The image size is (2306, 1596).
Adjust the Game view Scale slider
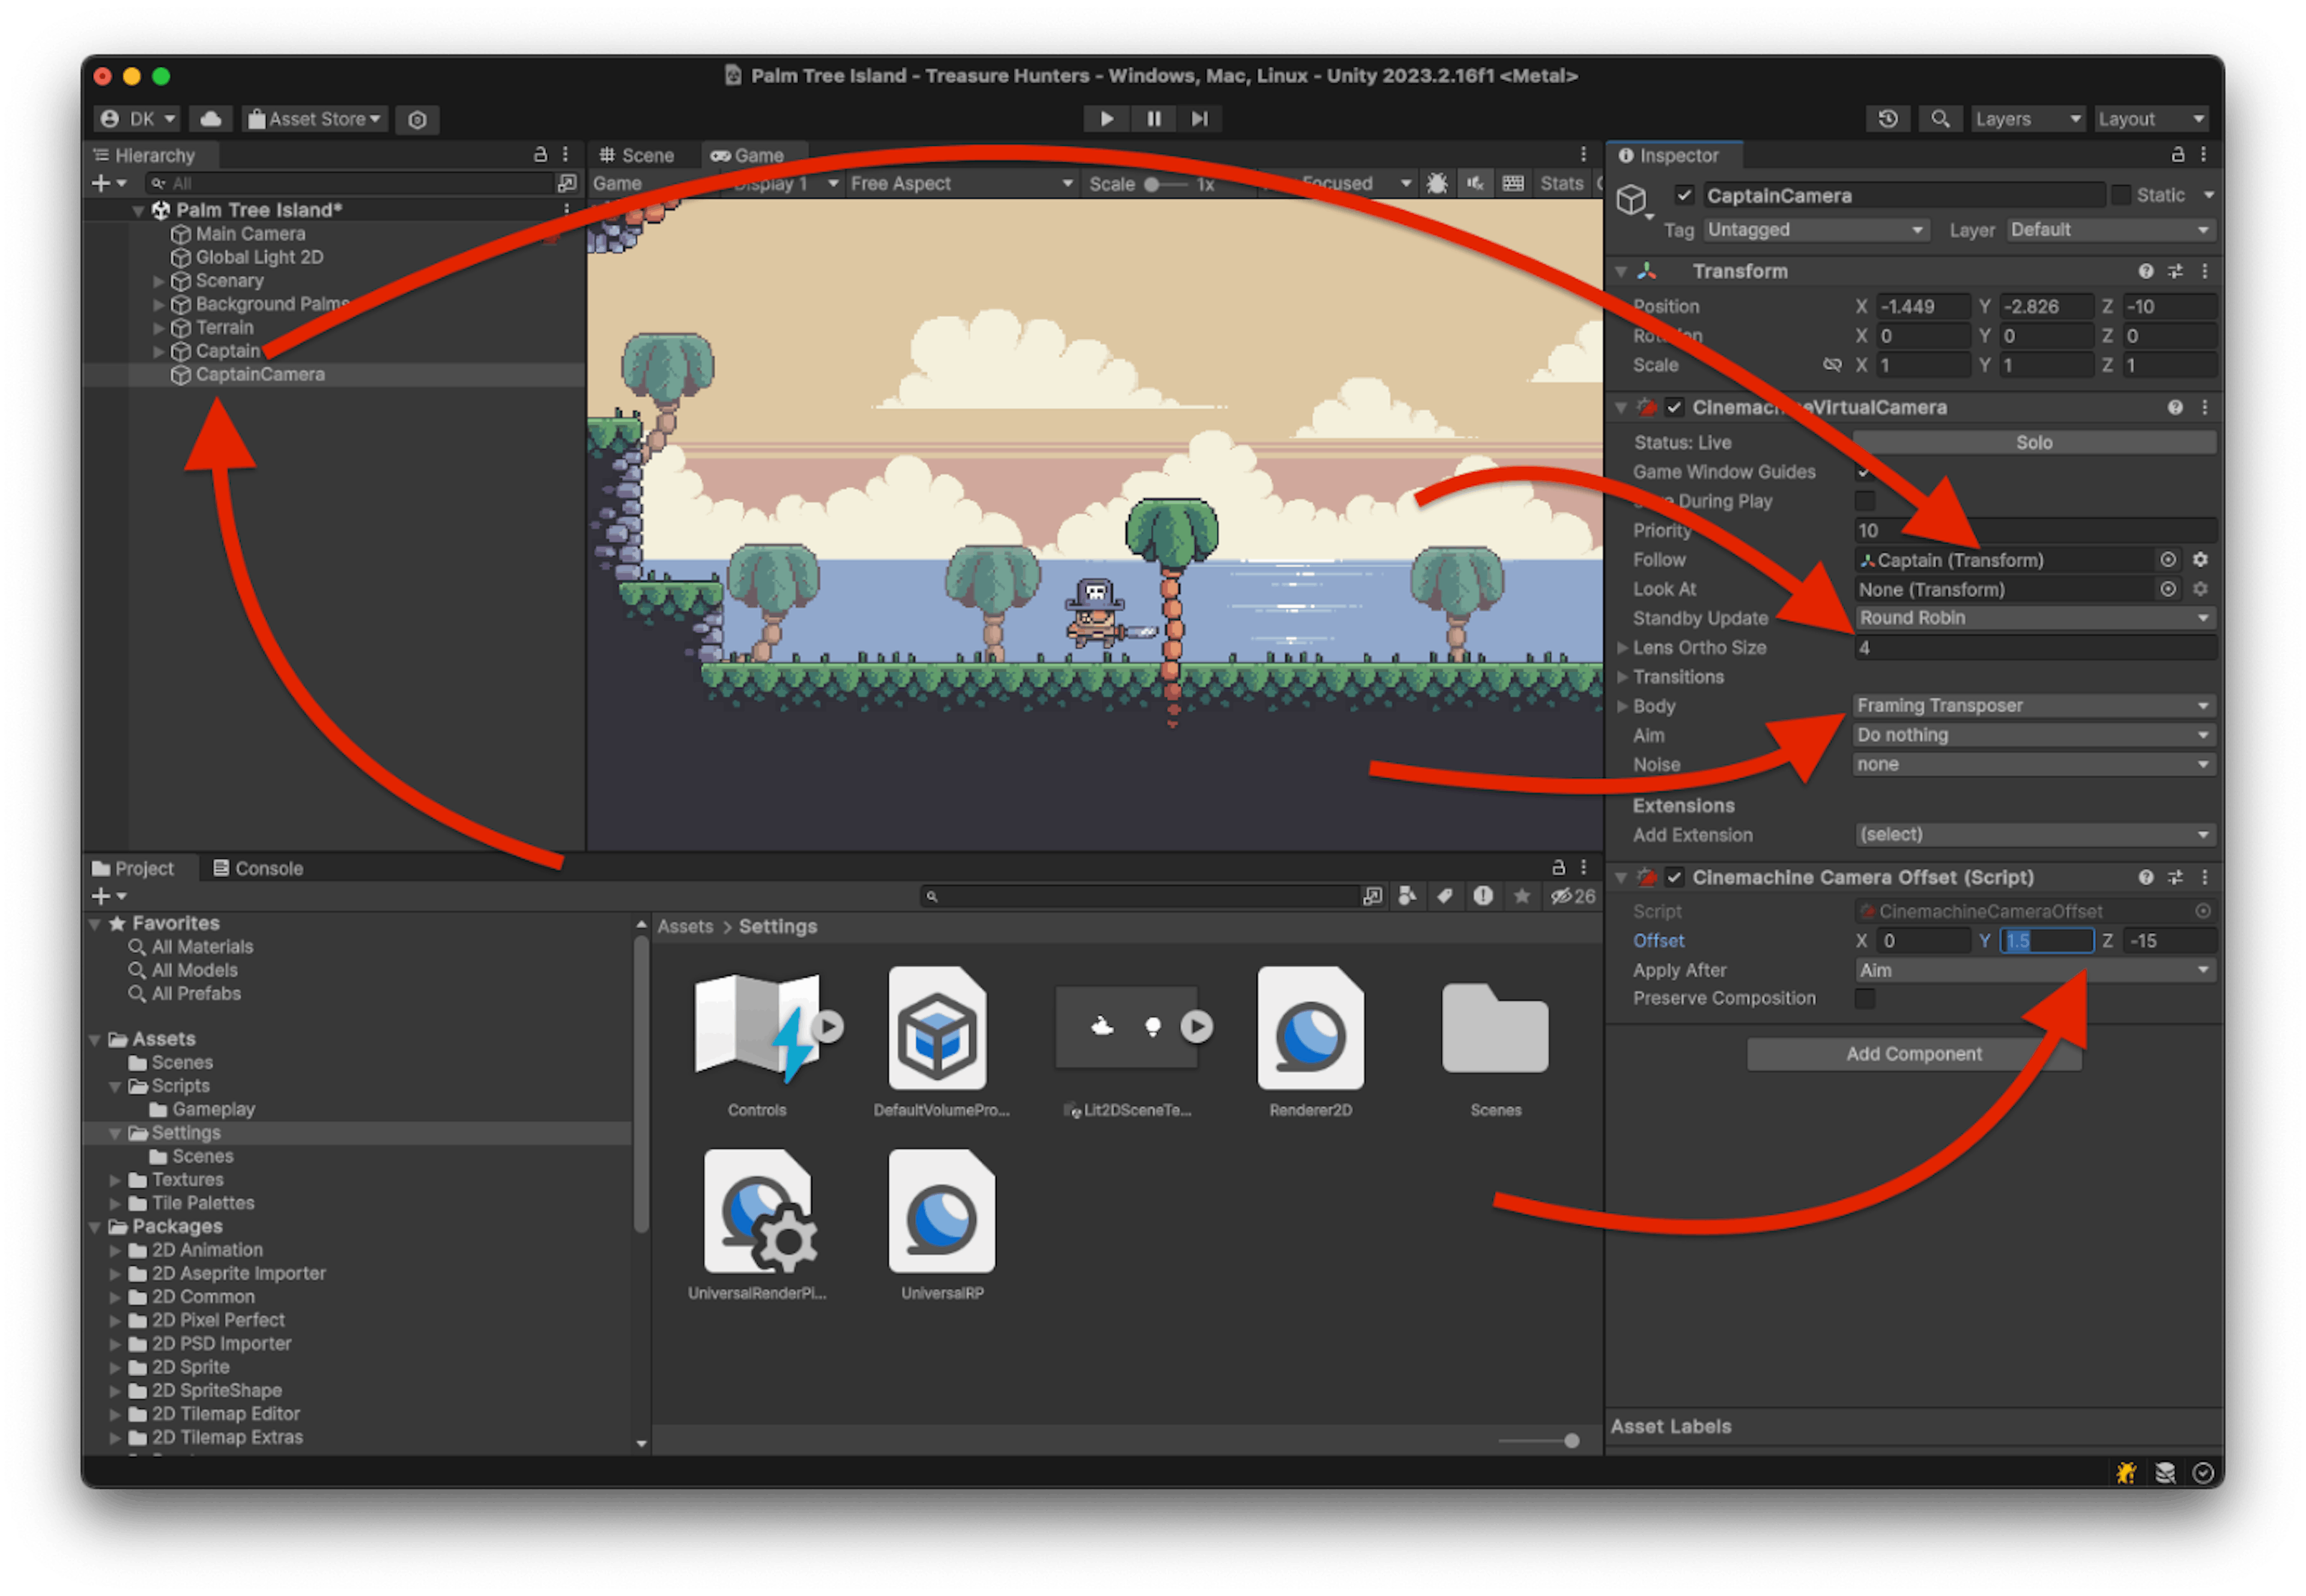click(1152, 184)
